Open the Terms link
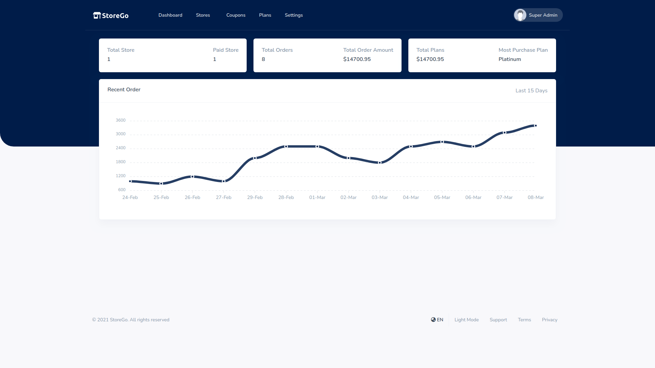655x368 pixels. click(x=524, y=320)
